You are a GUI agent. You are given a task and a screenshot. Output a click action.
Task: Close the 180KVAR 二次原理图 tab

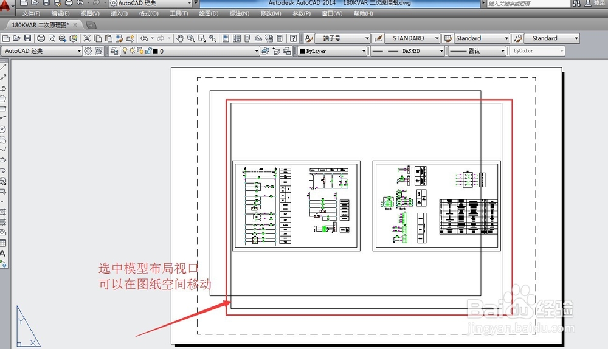pyautogui.click(x=75, y=25)
